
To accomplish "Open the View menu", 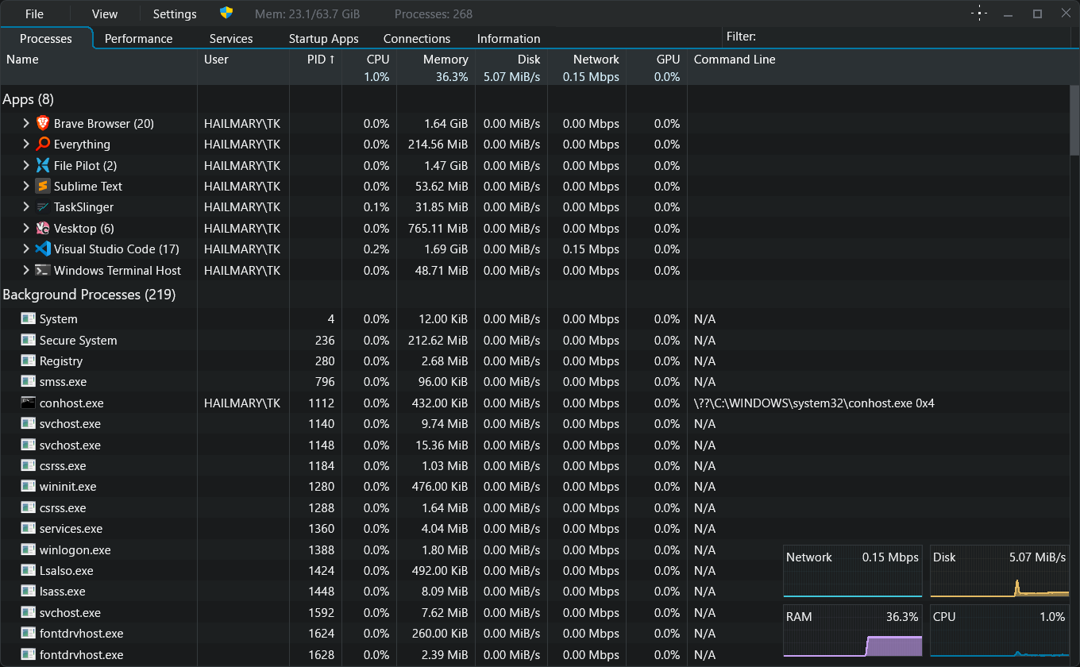I will (105, 13).
